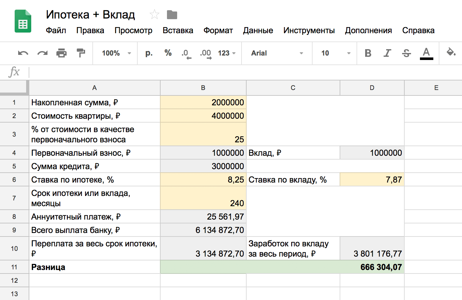Select deposit rate cell 7,87
The image size is (462, 300).
pos(372,180)
